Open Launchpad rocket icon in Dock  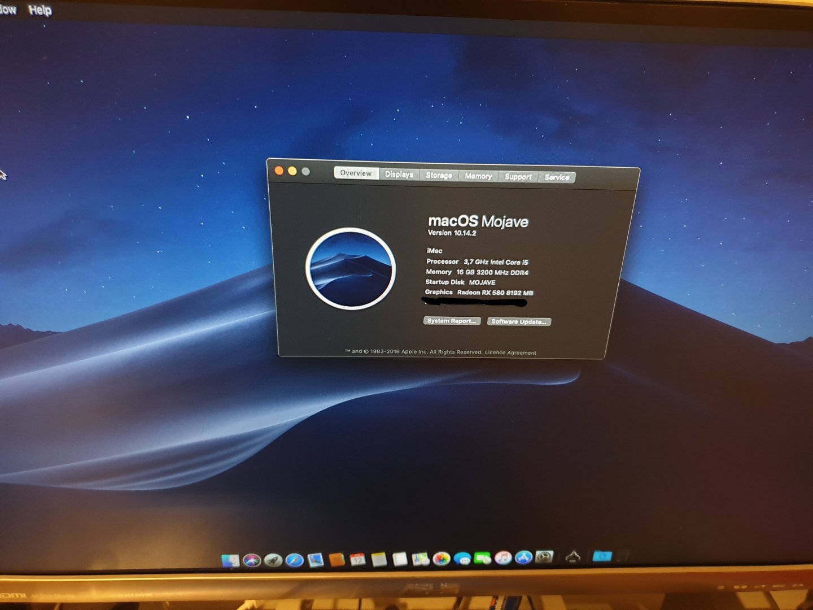tap(273, 560)
